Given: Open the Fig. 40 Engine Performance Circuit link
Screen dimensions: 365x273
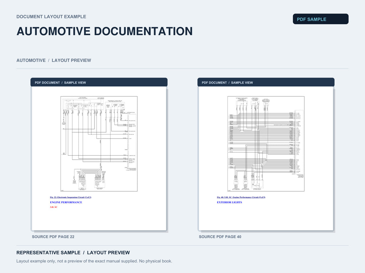Looking at the screenshot, I should click(x=241, y=197).
